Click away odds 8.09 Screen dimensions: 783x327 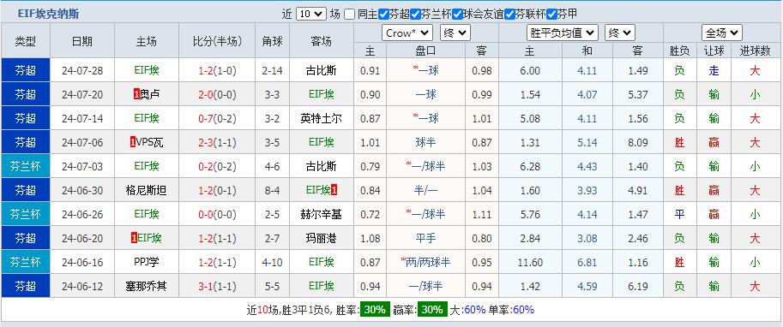click(x=638, y=143)
